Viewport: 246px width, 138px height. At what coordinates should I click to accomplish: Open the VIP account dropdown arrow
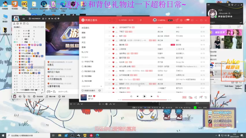[174, 20]
